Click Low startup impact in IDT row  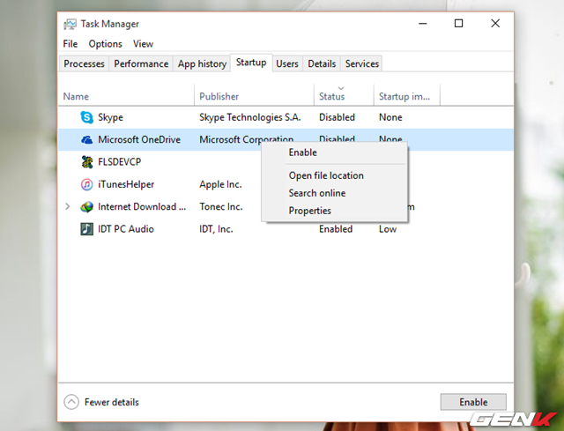[388, 229]
